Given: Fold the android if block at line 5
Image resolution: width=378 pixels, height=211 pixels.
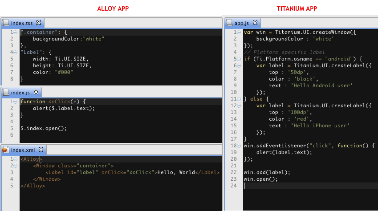Looking at the screenshot, I should [239, 59].
